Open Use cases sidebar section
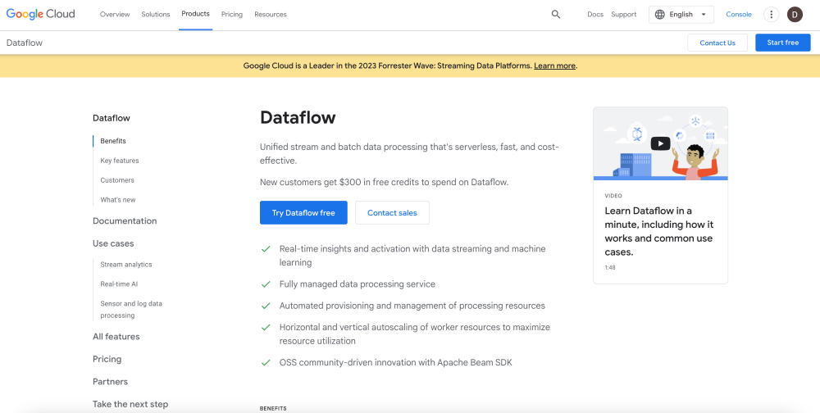 coord(113,243)
